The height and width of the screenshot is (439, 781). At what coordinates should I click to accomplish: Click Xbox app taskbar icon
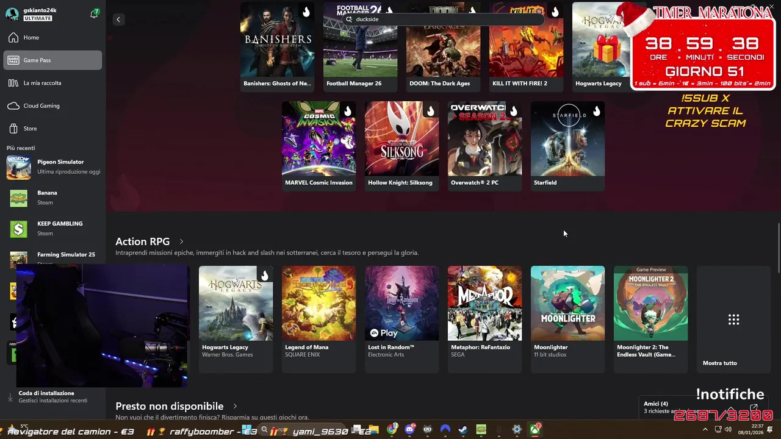point(535,430)
